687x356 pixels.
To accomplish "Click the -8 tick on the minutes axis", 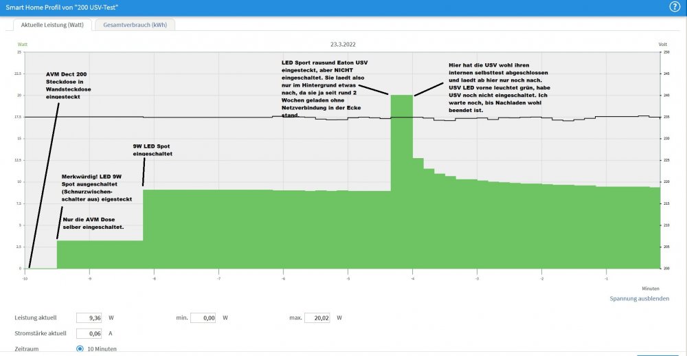I will 154,278.
